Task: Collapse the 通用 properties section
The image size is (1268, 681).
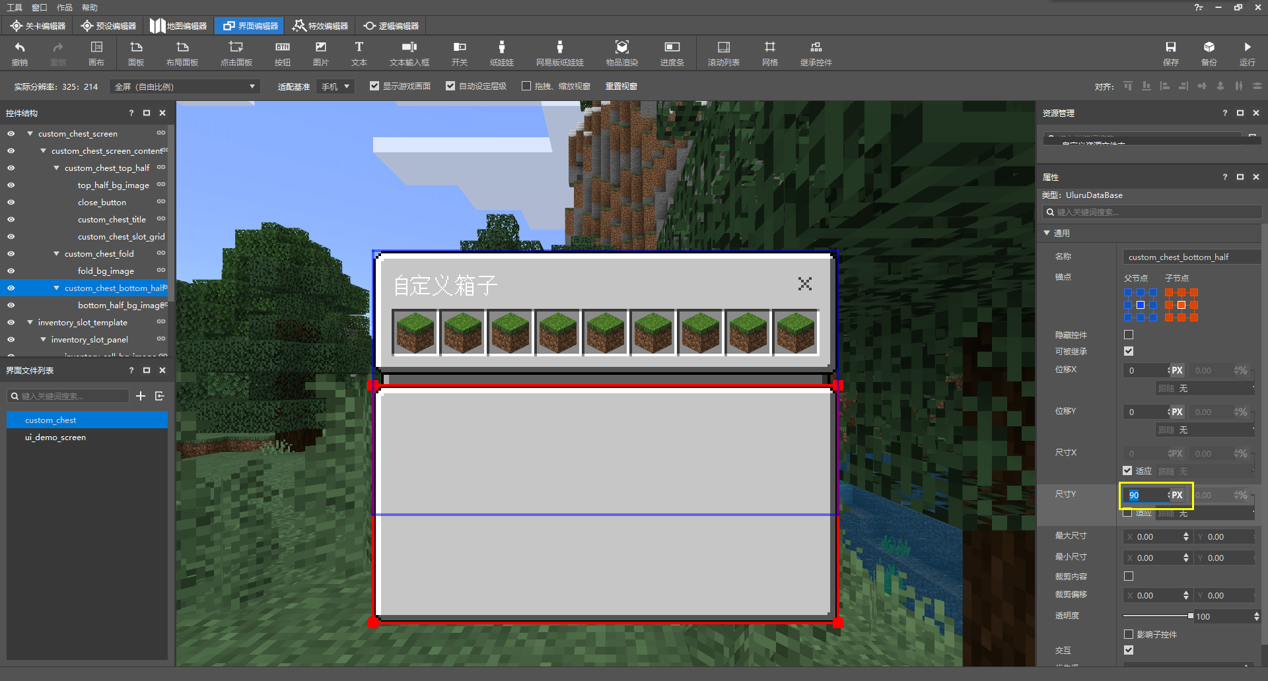Action: coord(1047,233)
